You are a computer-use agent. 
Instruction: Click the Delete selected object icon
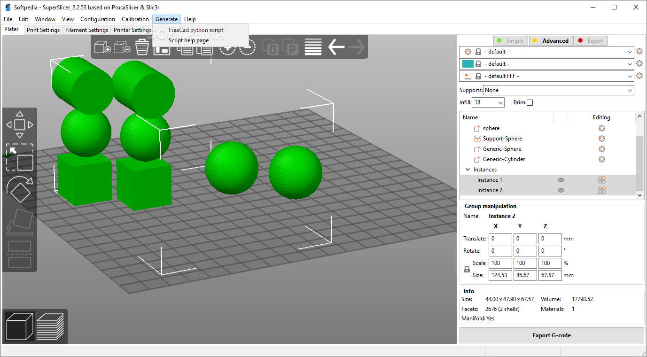[123, 47]
